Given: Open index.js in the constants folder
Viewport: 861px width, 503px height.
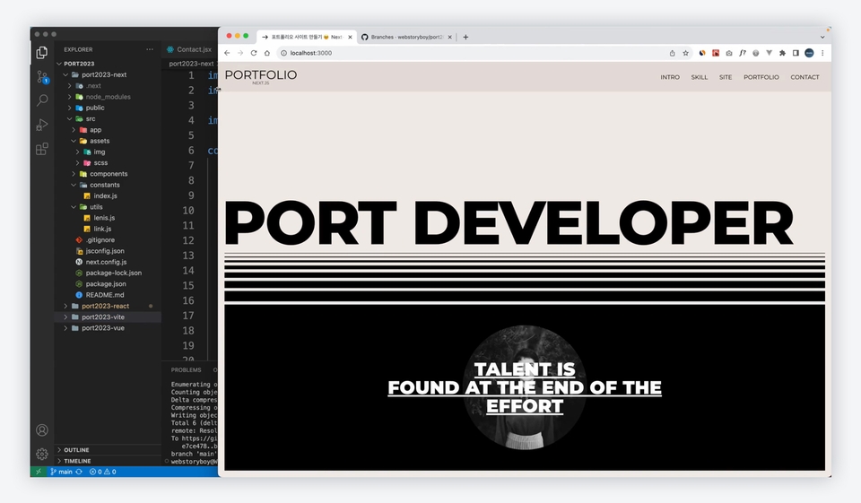Looking at the screenshot, I should [105, 195].
